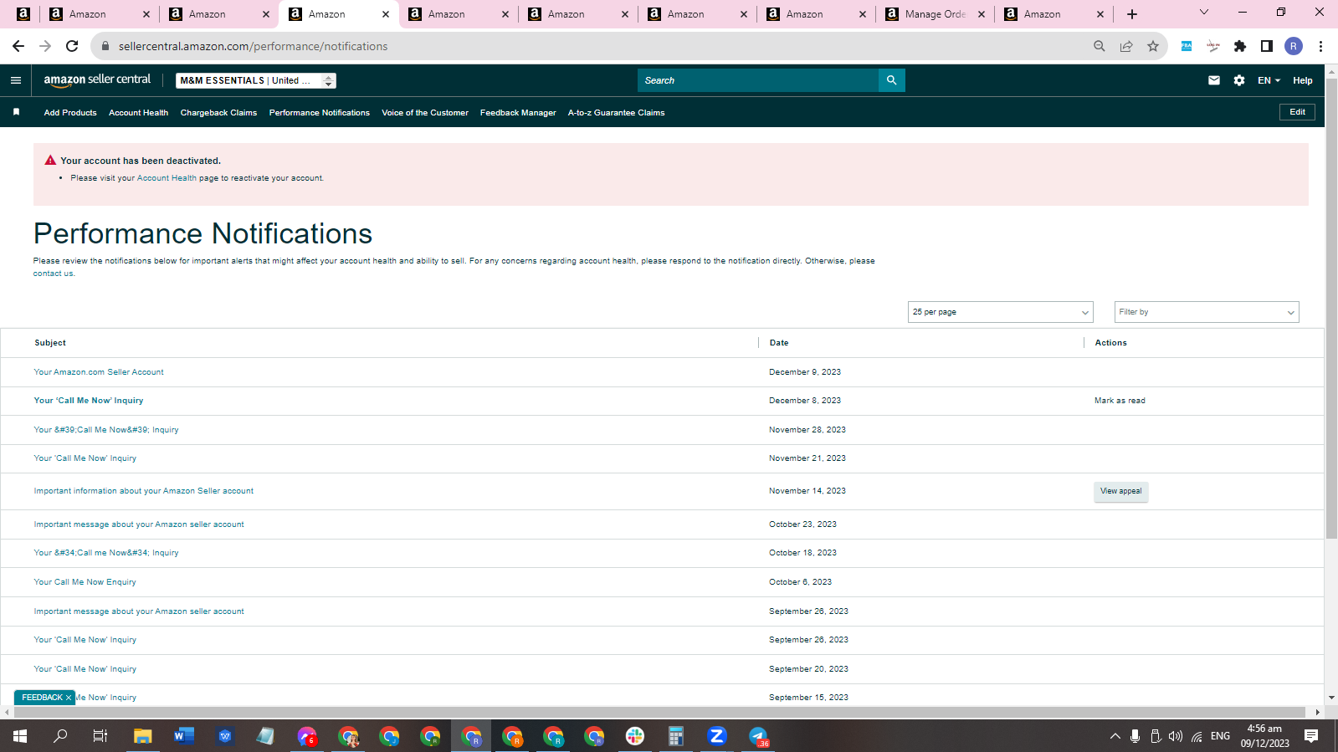The image size is (1338, 752).
Task: Open the Account Health link in the alert
Action: 167,178
